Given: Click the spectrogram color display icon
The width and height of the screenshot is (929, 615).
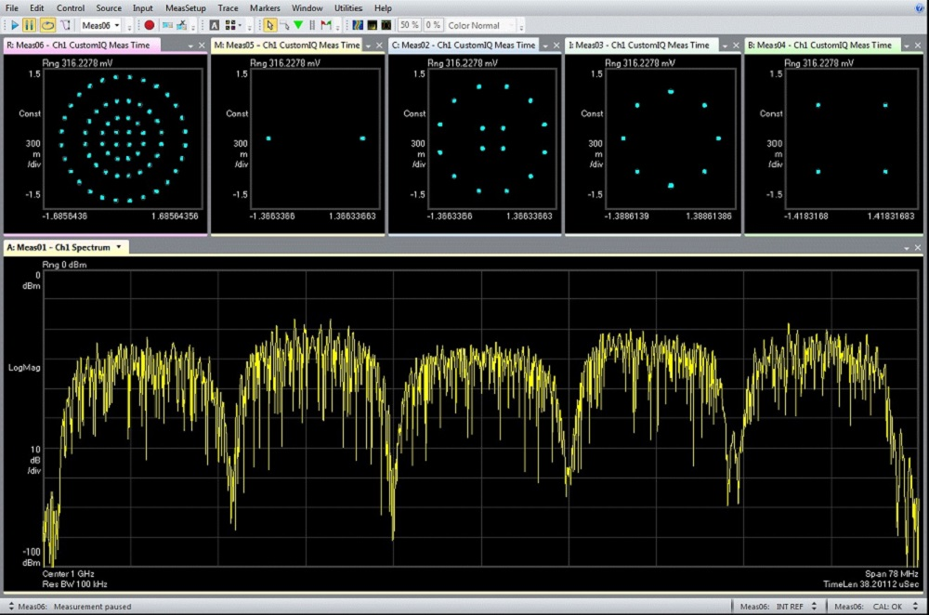Looking at the screenshot, I should pos(358,25).
